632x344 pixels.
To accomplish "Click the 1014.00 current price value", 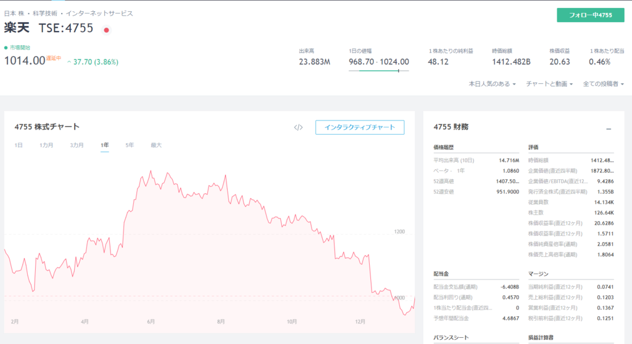I will pyautogui.click(x=25, y=61).
